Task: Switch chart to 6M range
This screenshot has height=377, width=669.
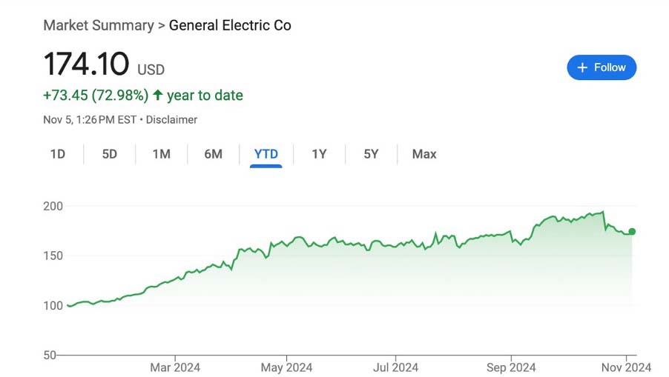Action: 214,154
